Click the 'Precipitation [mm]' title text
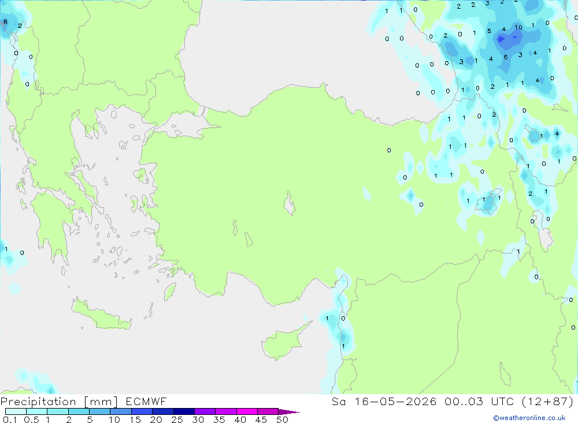 (x=60, y=402)
